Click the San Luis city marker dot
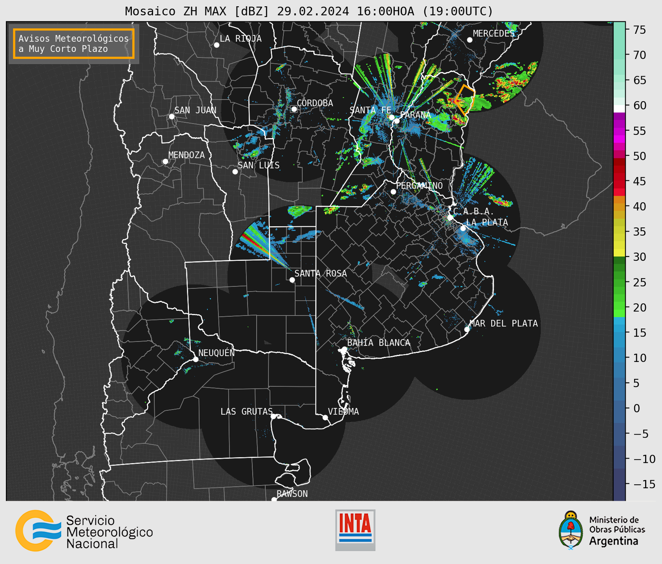662x564 pixels. 235,172
